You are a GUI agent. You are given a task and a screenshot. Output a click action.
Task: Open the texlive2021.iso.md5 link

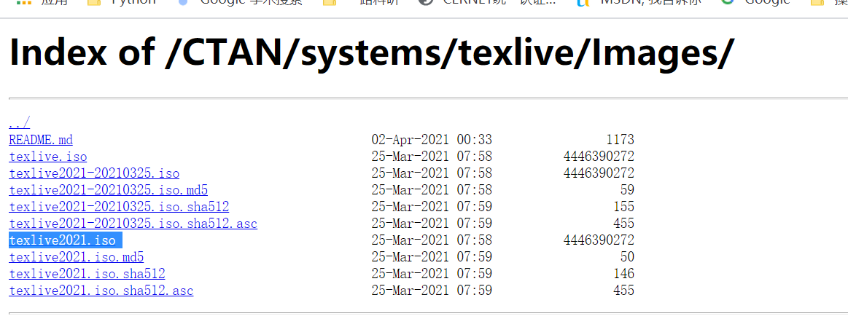click(x=77, y=257)
